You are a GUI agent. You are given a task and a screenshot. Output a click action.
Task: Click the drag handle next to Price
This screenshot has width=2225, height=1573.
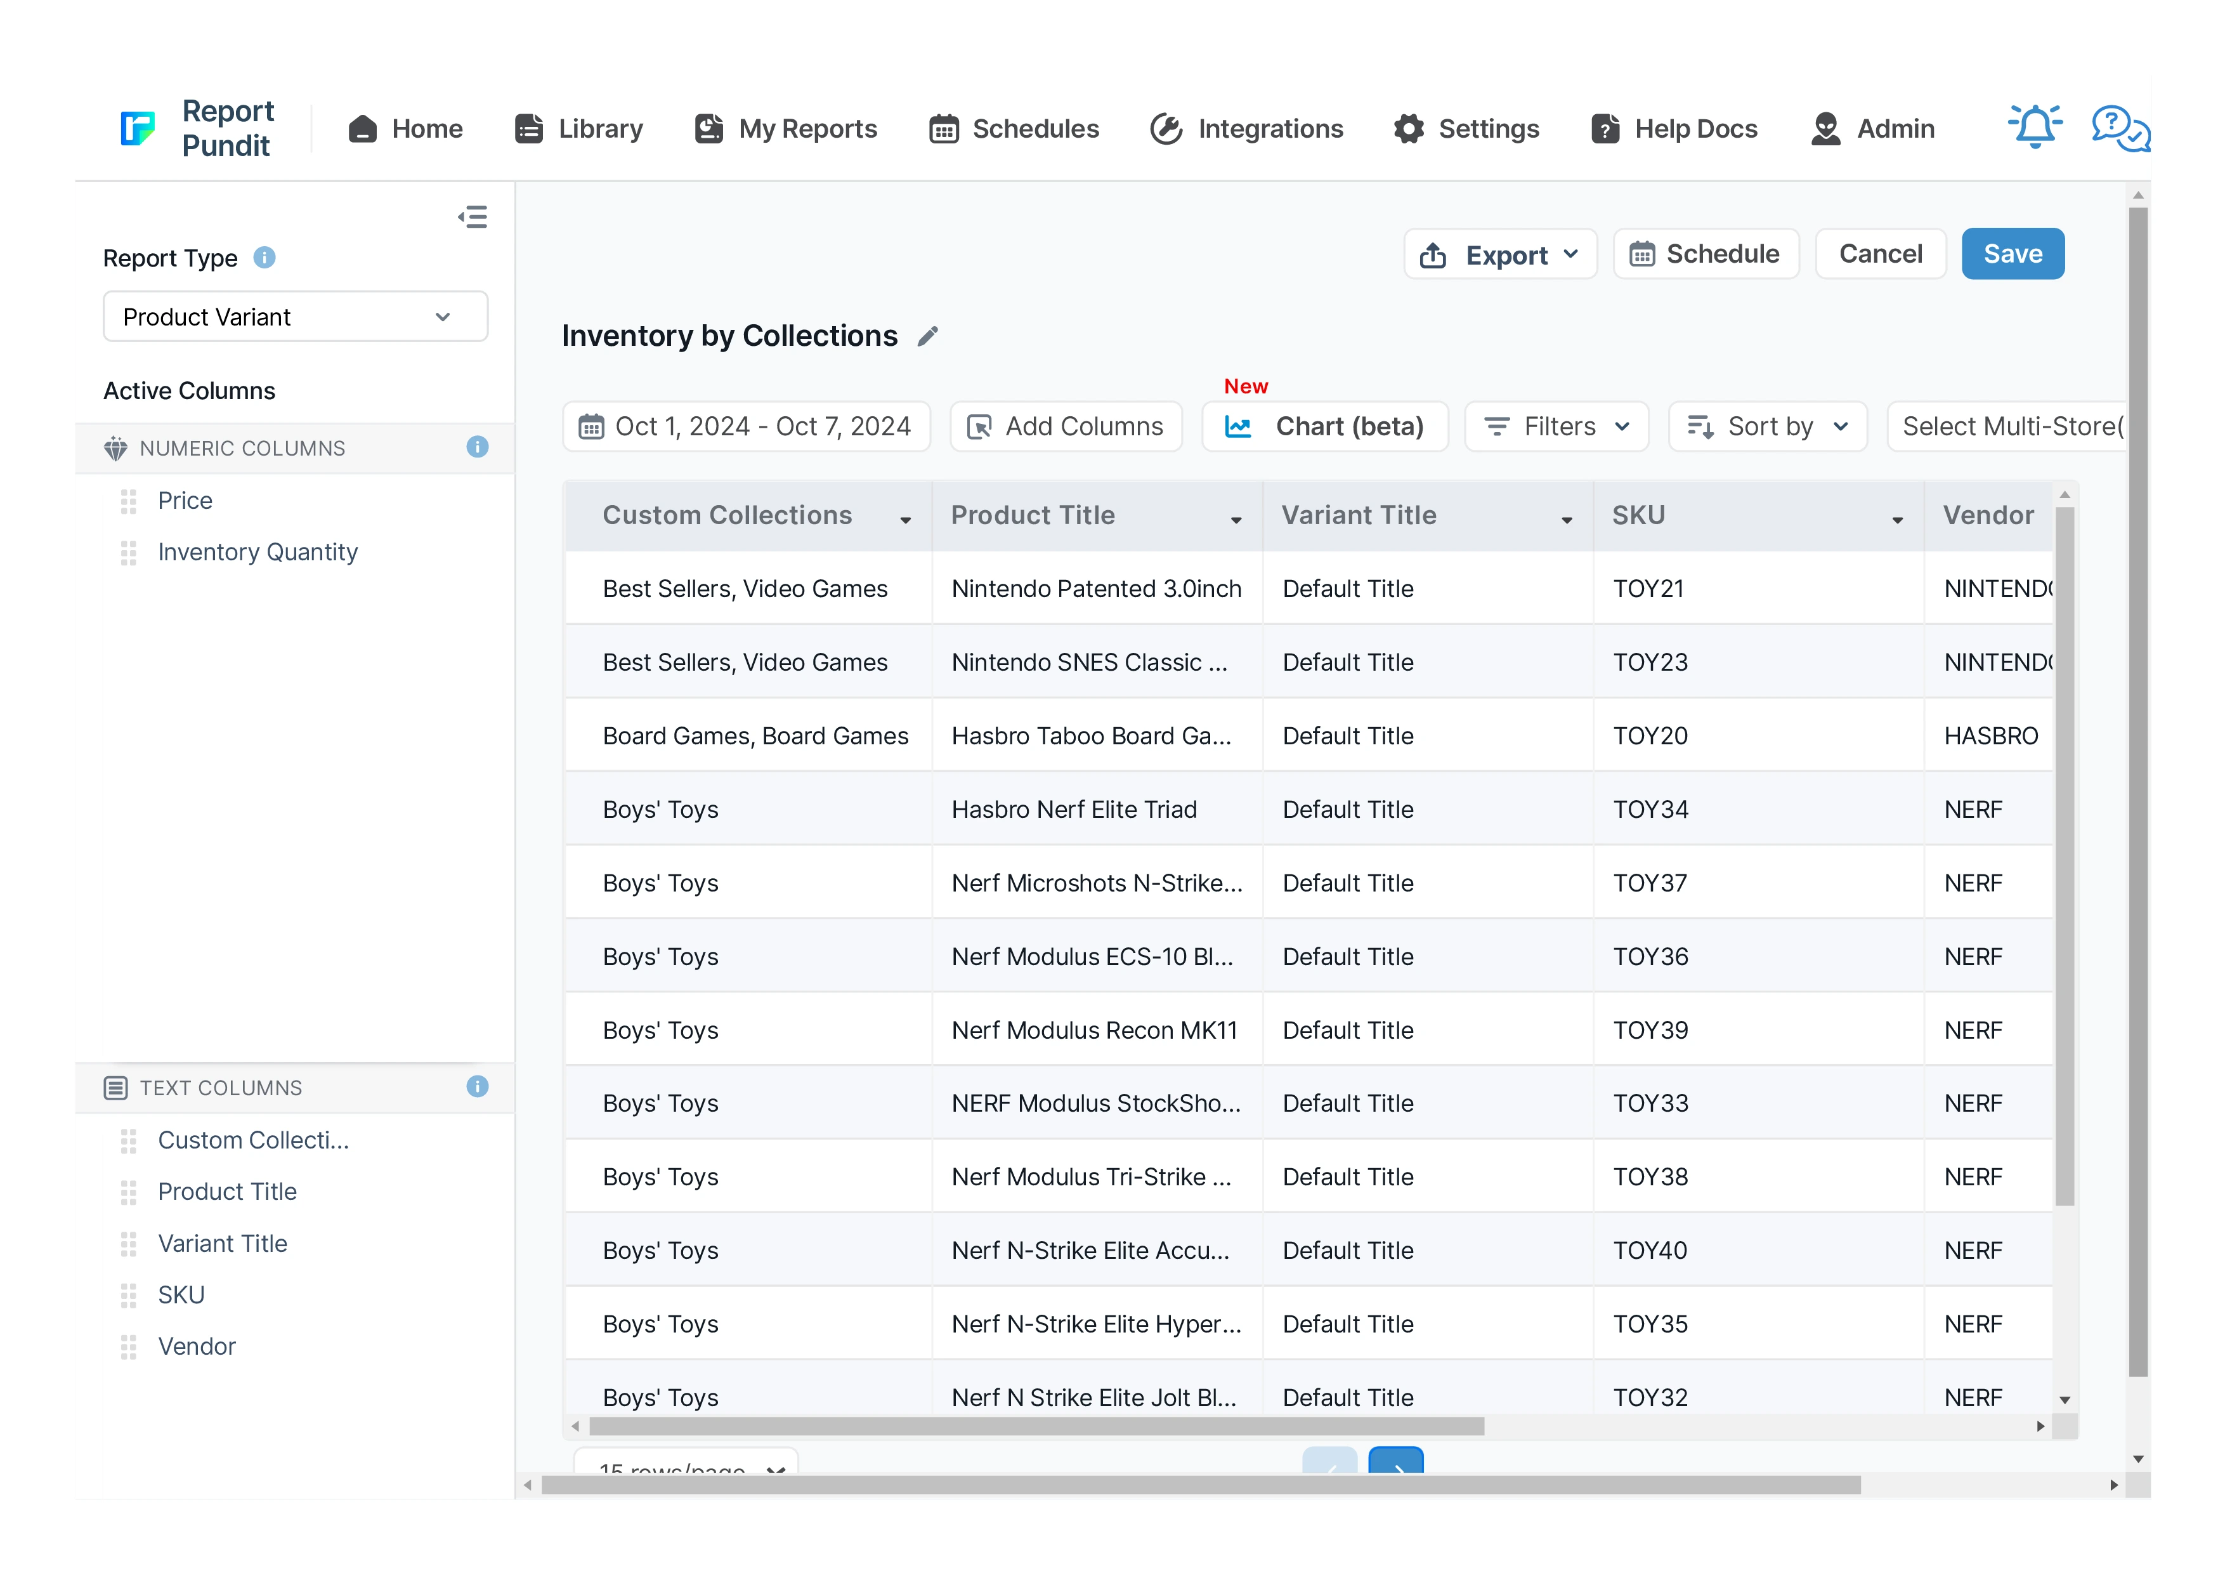(129, 501)
